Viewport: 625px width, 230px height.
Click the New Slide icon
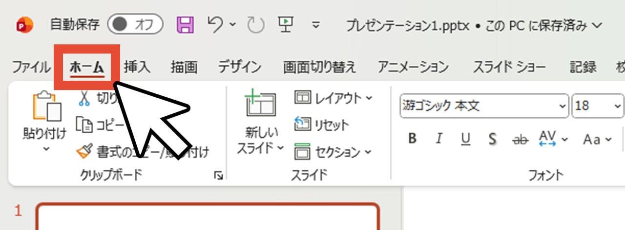point(260,104)
